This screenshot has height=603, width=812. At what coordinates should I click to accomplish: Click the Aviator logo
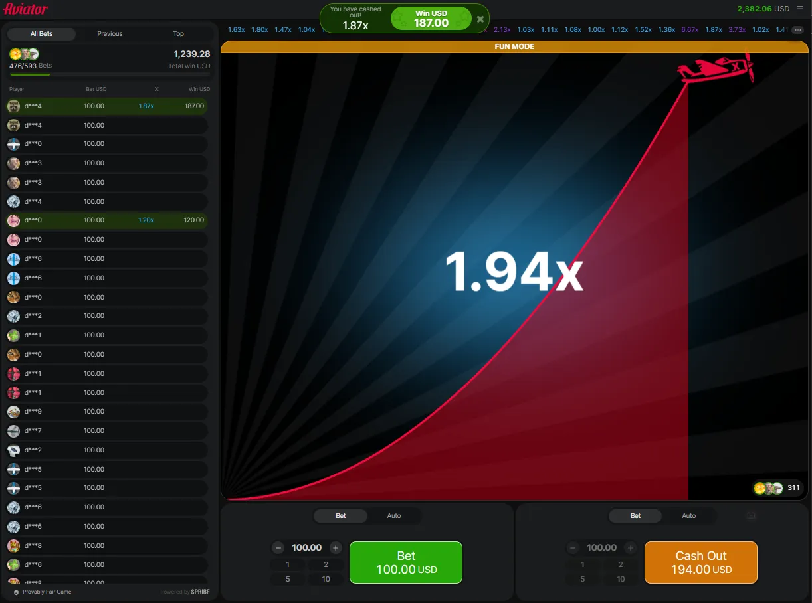click(x=26, y=9)
